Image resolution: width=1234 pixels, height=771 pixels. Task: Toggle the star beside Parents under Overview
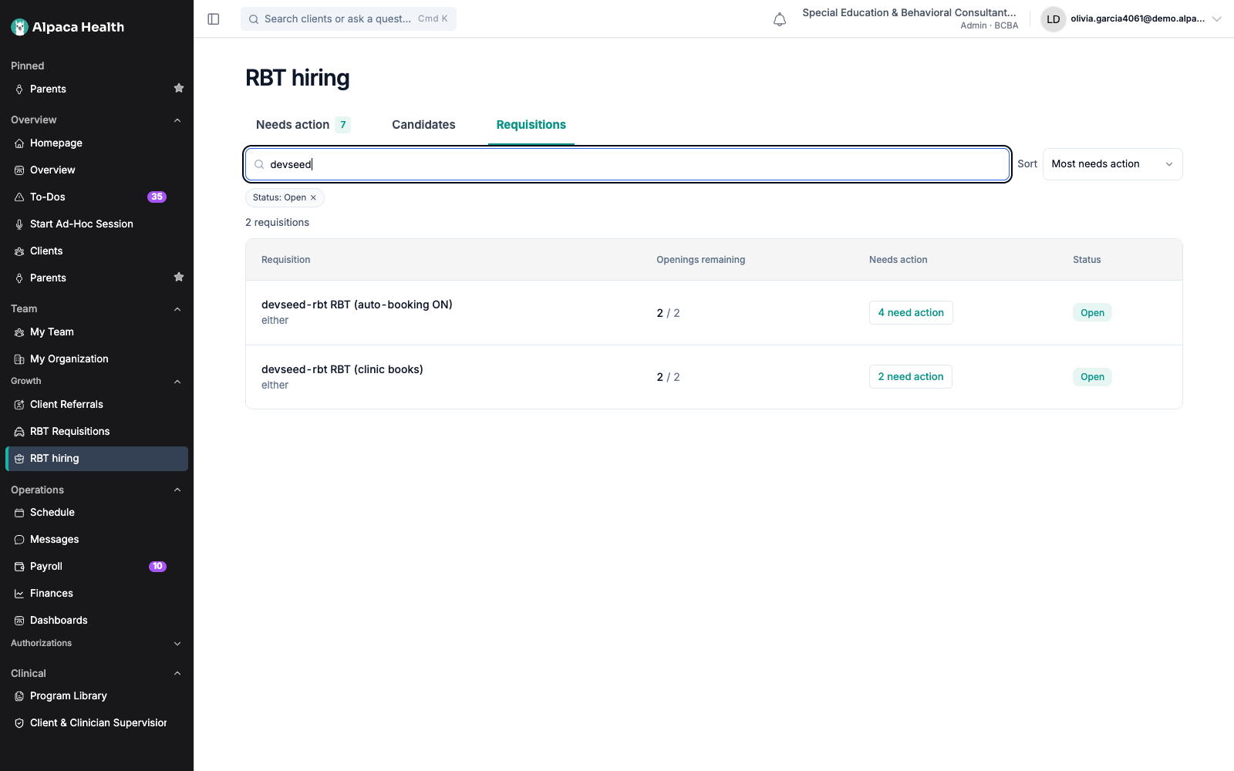tap(179, 277)
